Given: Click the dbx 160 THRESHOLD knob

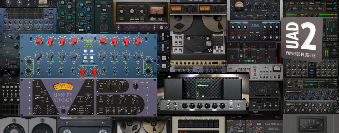Looking at the screenshot, I should [122, 11].
